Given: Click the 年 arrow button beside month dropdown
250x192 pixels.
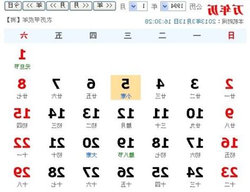Looking at the screenshot, I should (x=104, y=6).
